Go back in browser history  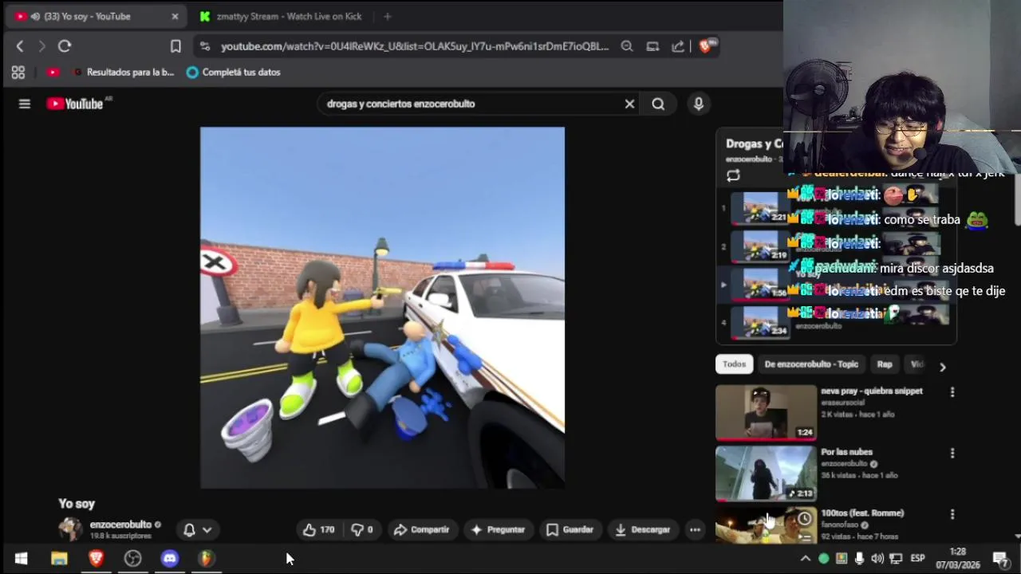click(x=20, y=46)
